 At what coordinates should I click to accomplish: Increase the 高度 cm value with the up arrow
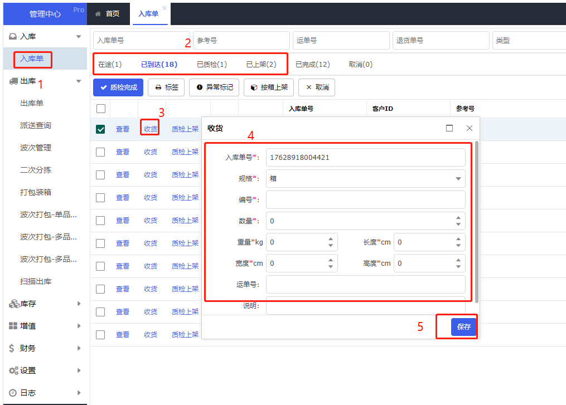(x=458, y=260)
